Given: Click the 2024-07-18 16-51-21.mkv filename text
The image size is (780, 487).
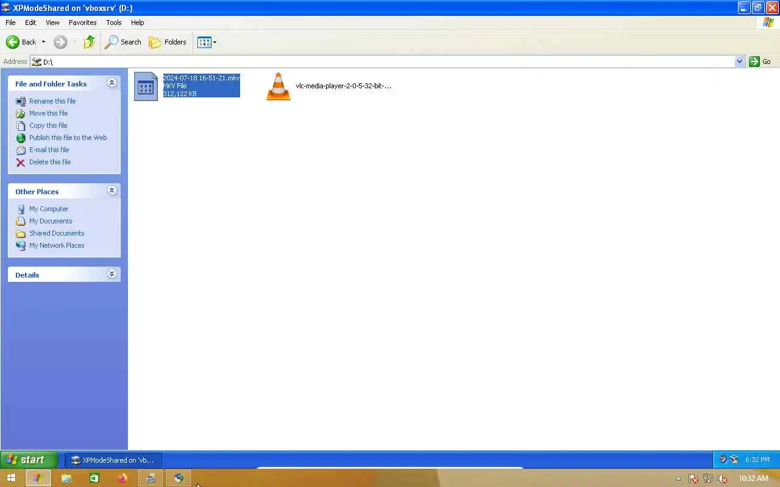Looking at the screenshot, I should [201, 78].
